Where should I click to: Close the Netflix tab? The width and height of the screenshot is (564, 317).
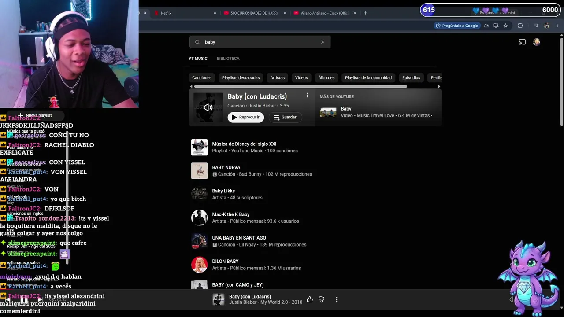pos(215,13)
